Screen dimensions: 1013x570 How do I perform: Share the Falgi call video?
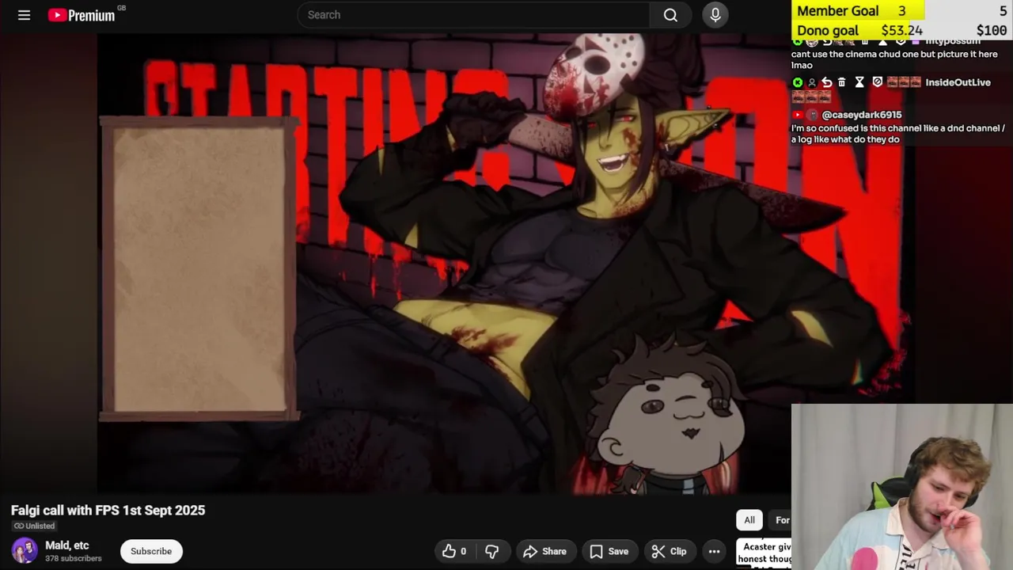pos(544,551)
